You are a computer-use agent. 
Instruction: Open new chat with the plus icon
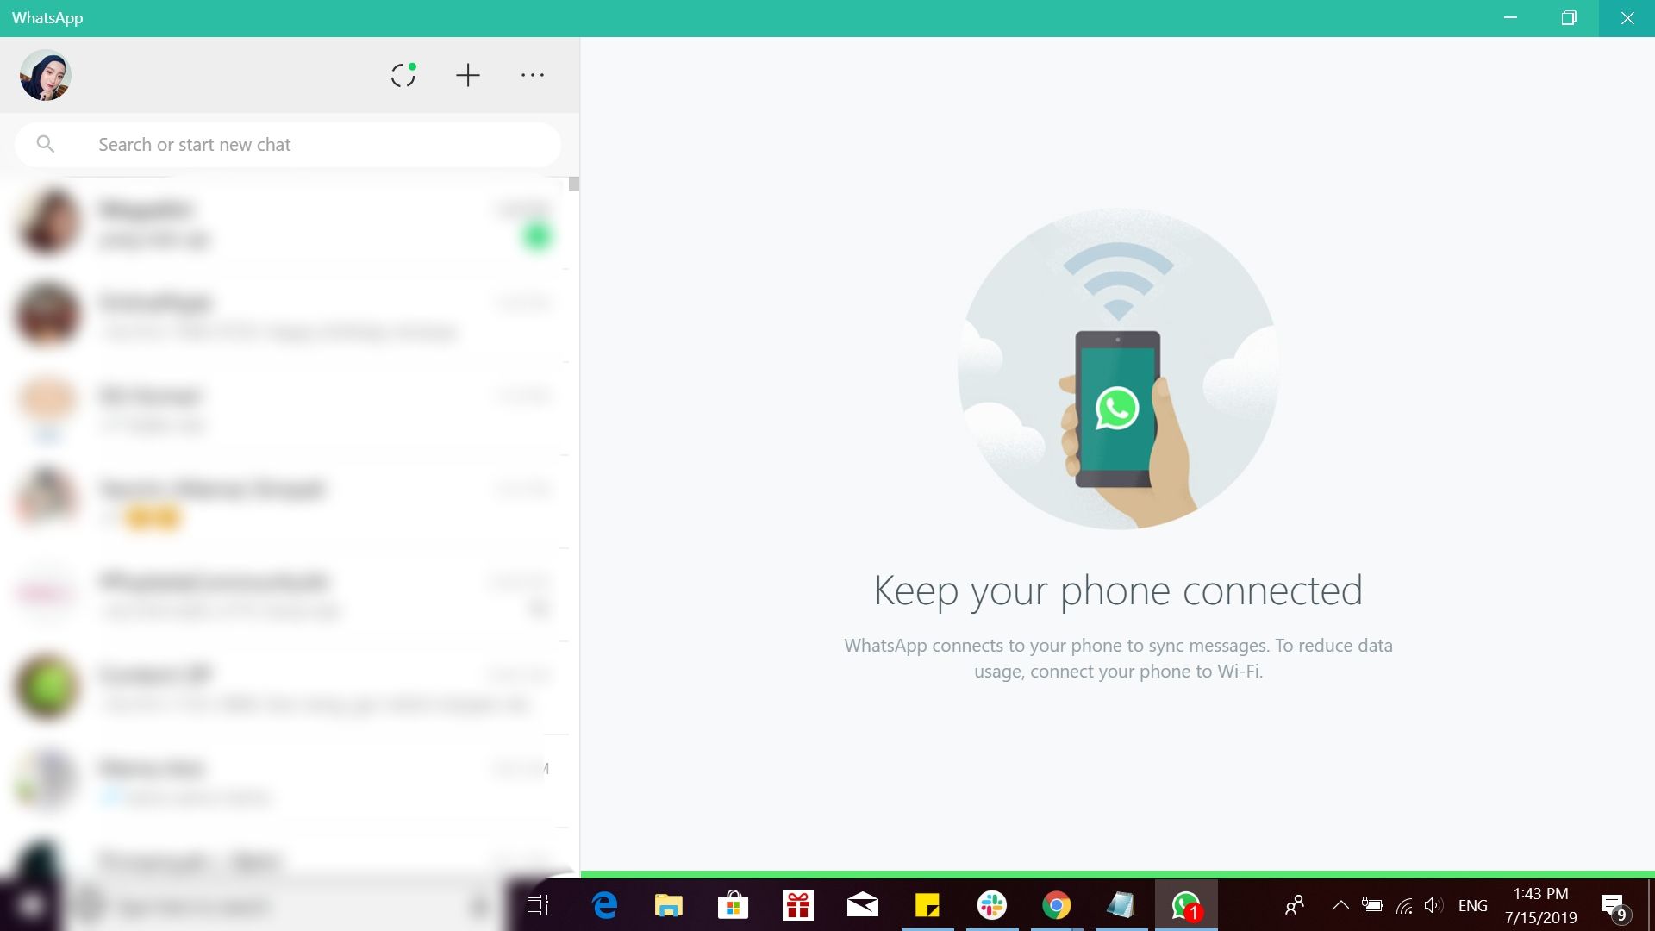click(x=467, y=75)
